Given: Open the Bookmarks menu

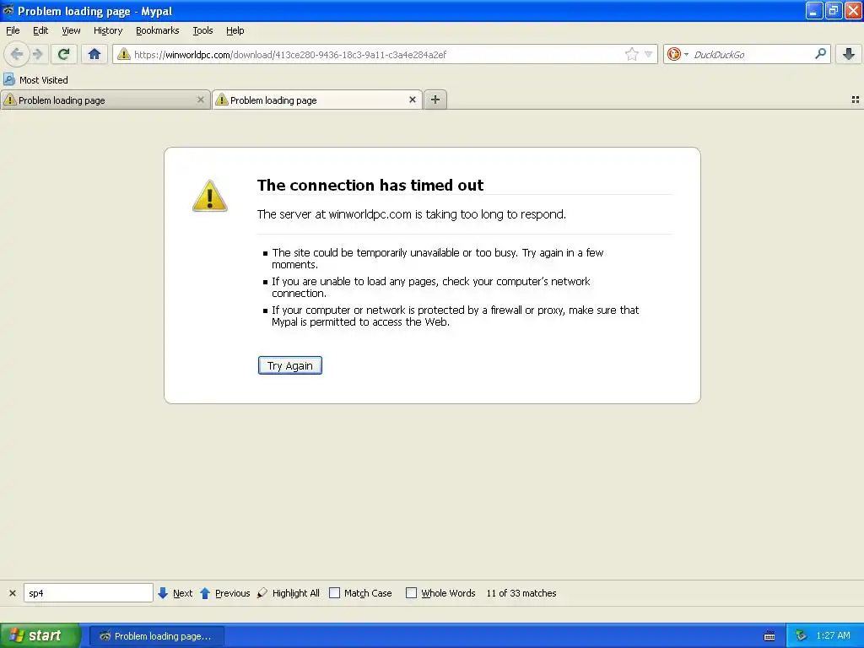Looking at the screenshot, I should (158, 30).
